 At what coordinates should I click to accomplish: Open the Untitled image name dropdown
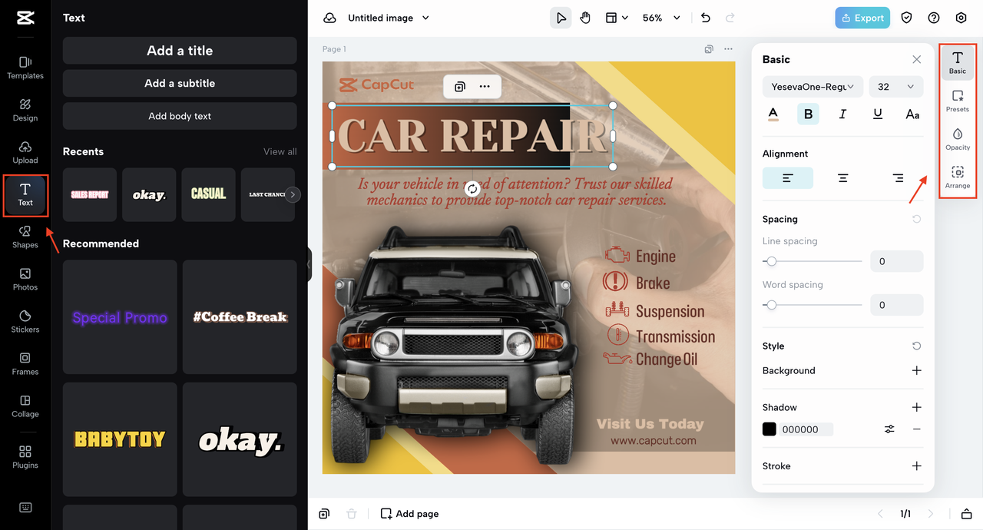(x=389, y=18)
